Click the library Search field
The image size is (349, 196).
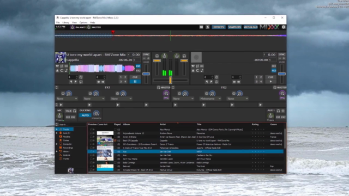(x=72, y=125)
